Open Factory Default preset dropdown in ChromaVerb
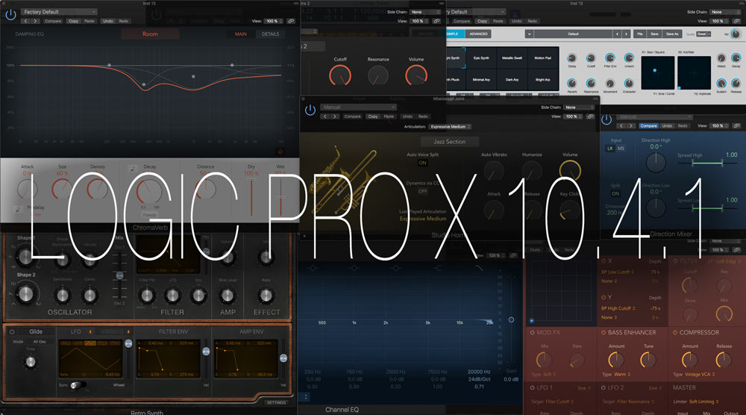The image size is (746, 415). (59, 12)
